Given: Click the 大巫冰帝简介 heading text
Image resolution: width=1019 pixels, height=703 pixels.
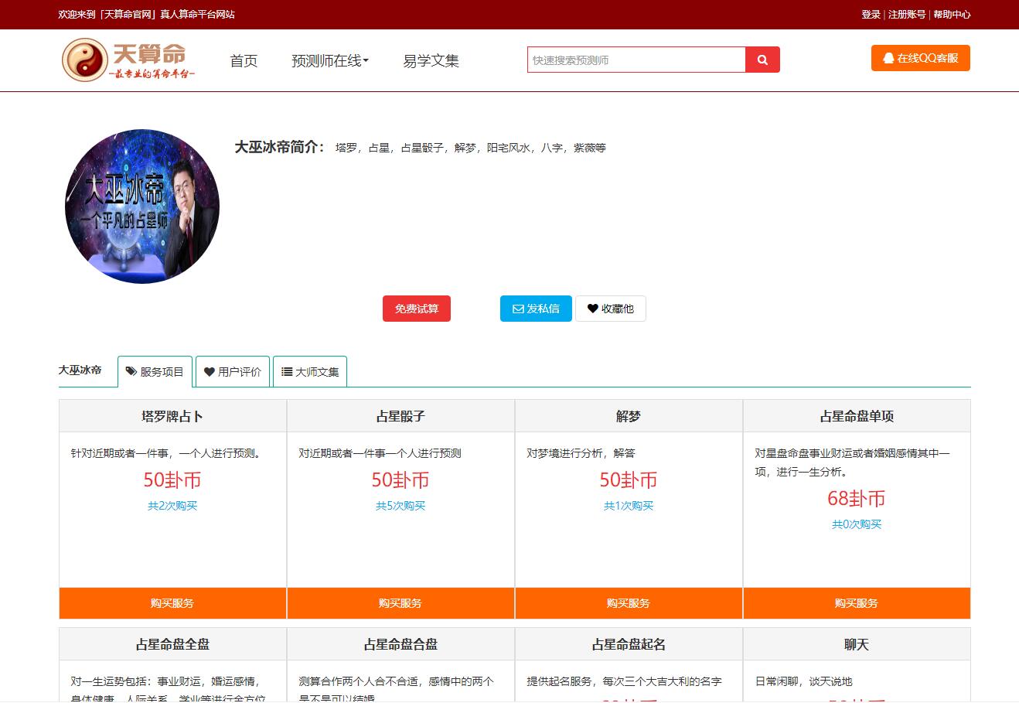Looking at the screenshot, I should pos(280,147).
